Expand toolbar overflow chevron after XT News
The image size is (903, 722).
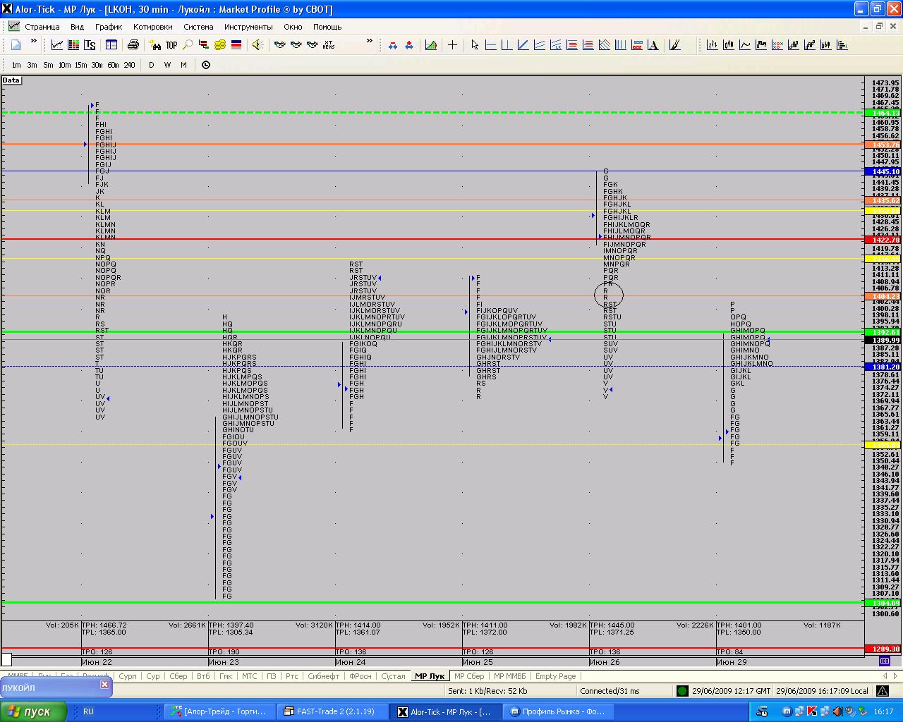(369, 42)
